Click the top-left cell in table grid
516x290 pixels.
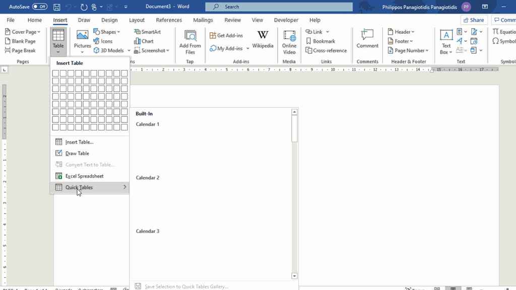coord(55,73)
